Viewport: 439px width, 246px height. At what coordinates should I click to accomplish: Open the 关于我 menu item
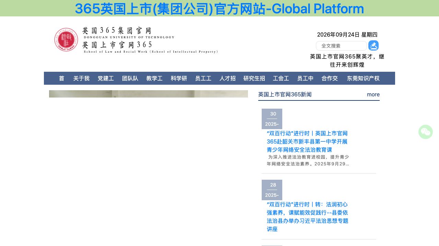[x=81, y=78]
